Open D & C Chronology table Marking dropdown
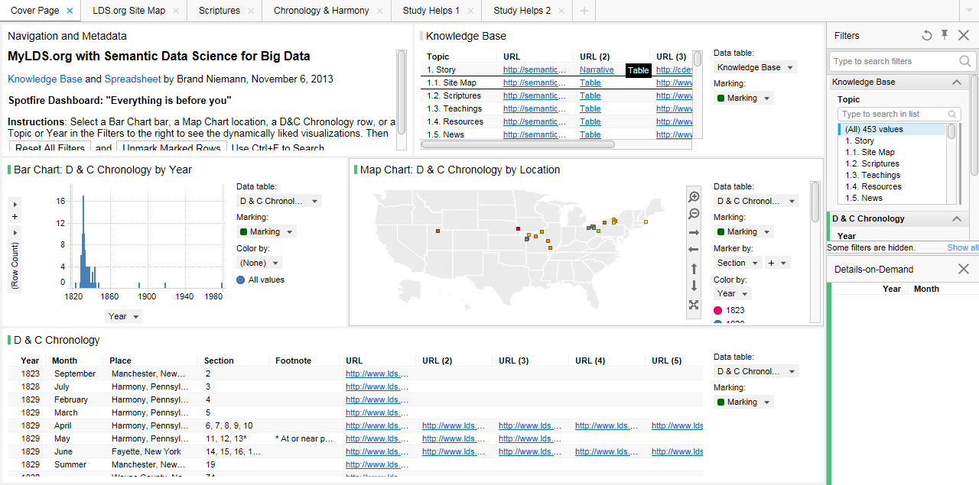Image resolution: width=979 pixels, height=485 pixels. 744,402
